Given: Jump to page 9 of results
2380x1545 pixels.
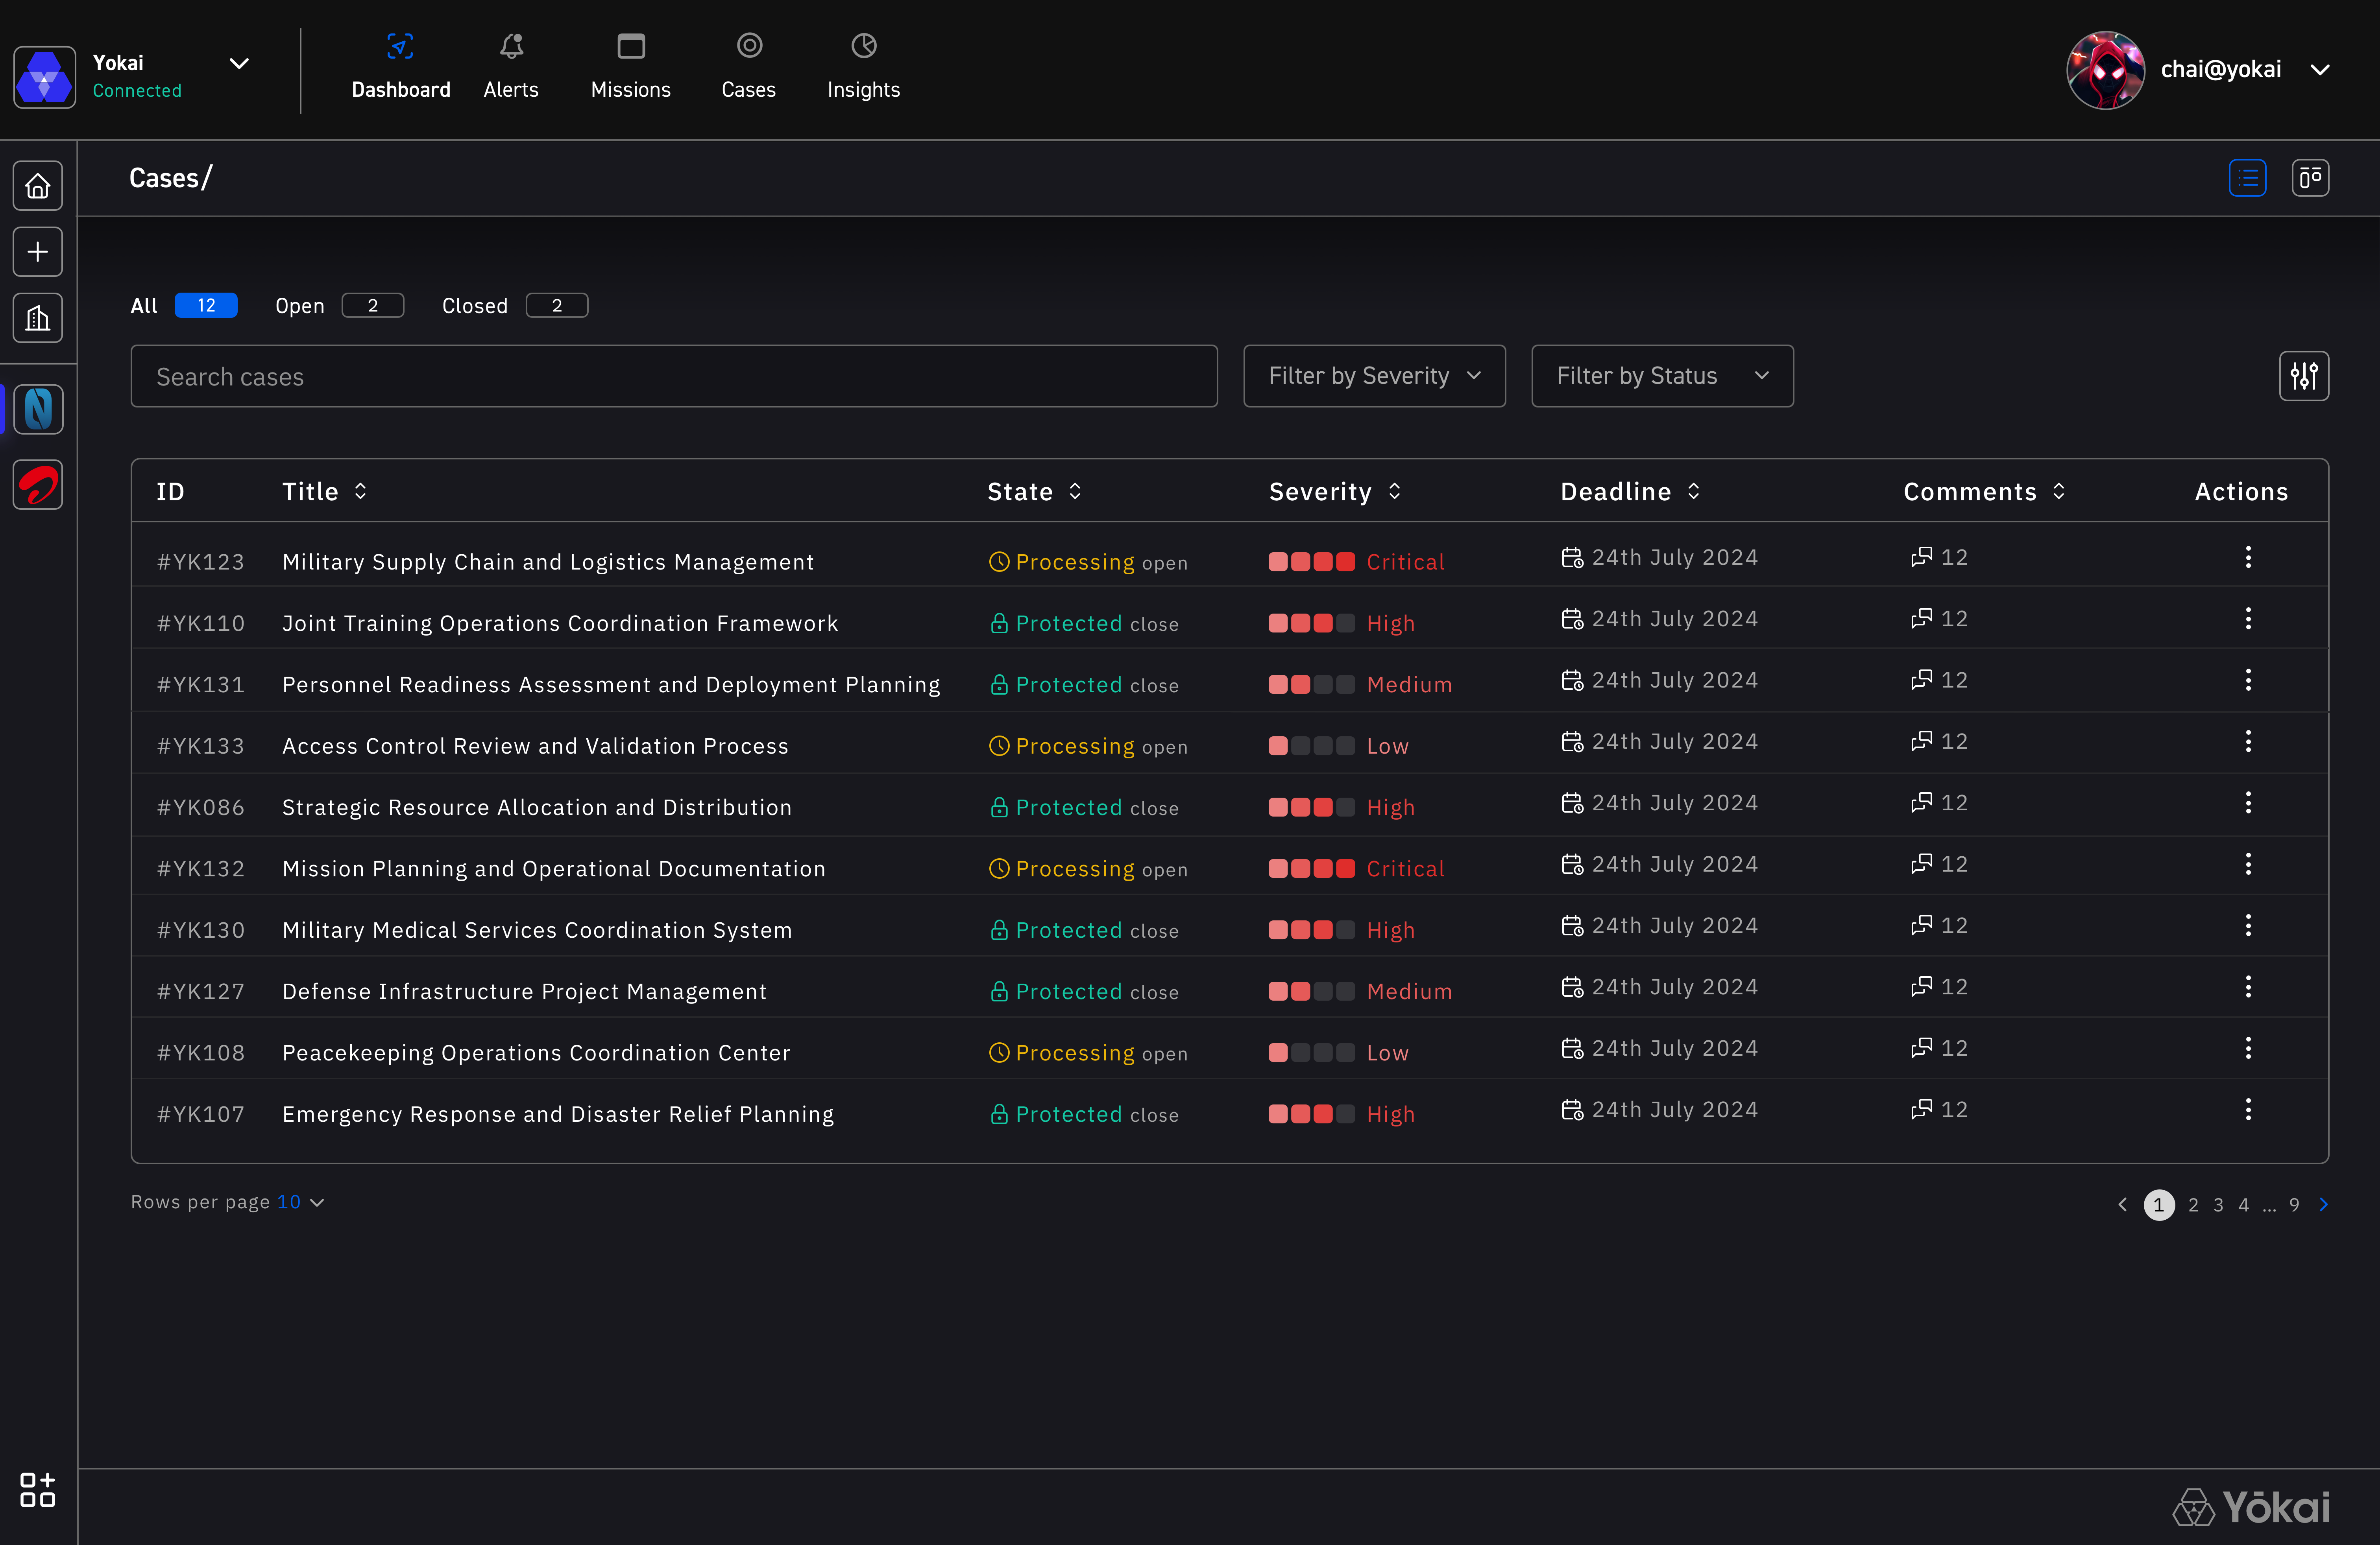Looking at the screenshot, I should 2294,1205.
